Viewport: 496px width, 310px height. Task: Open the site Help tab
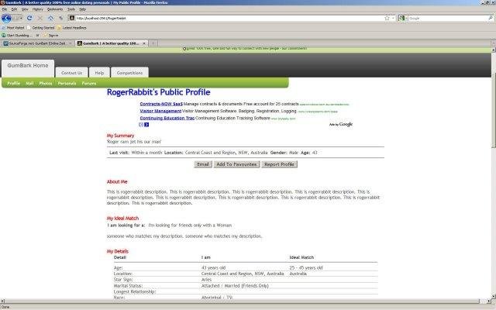click(99, 73)
